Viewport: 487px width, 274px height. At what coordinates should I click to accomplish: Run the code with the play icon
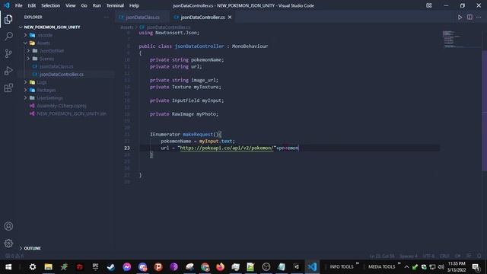460,18
